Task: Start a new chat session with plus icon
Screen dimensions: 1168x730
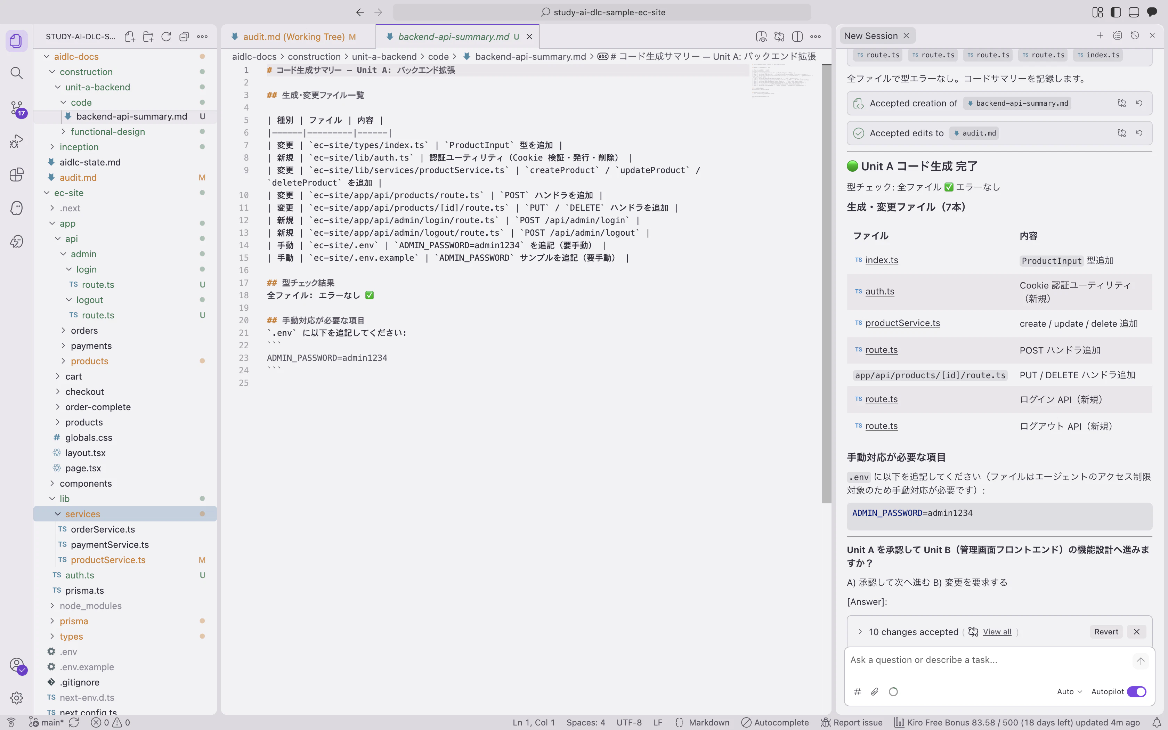Action: [x=1100, y=36]
